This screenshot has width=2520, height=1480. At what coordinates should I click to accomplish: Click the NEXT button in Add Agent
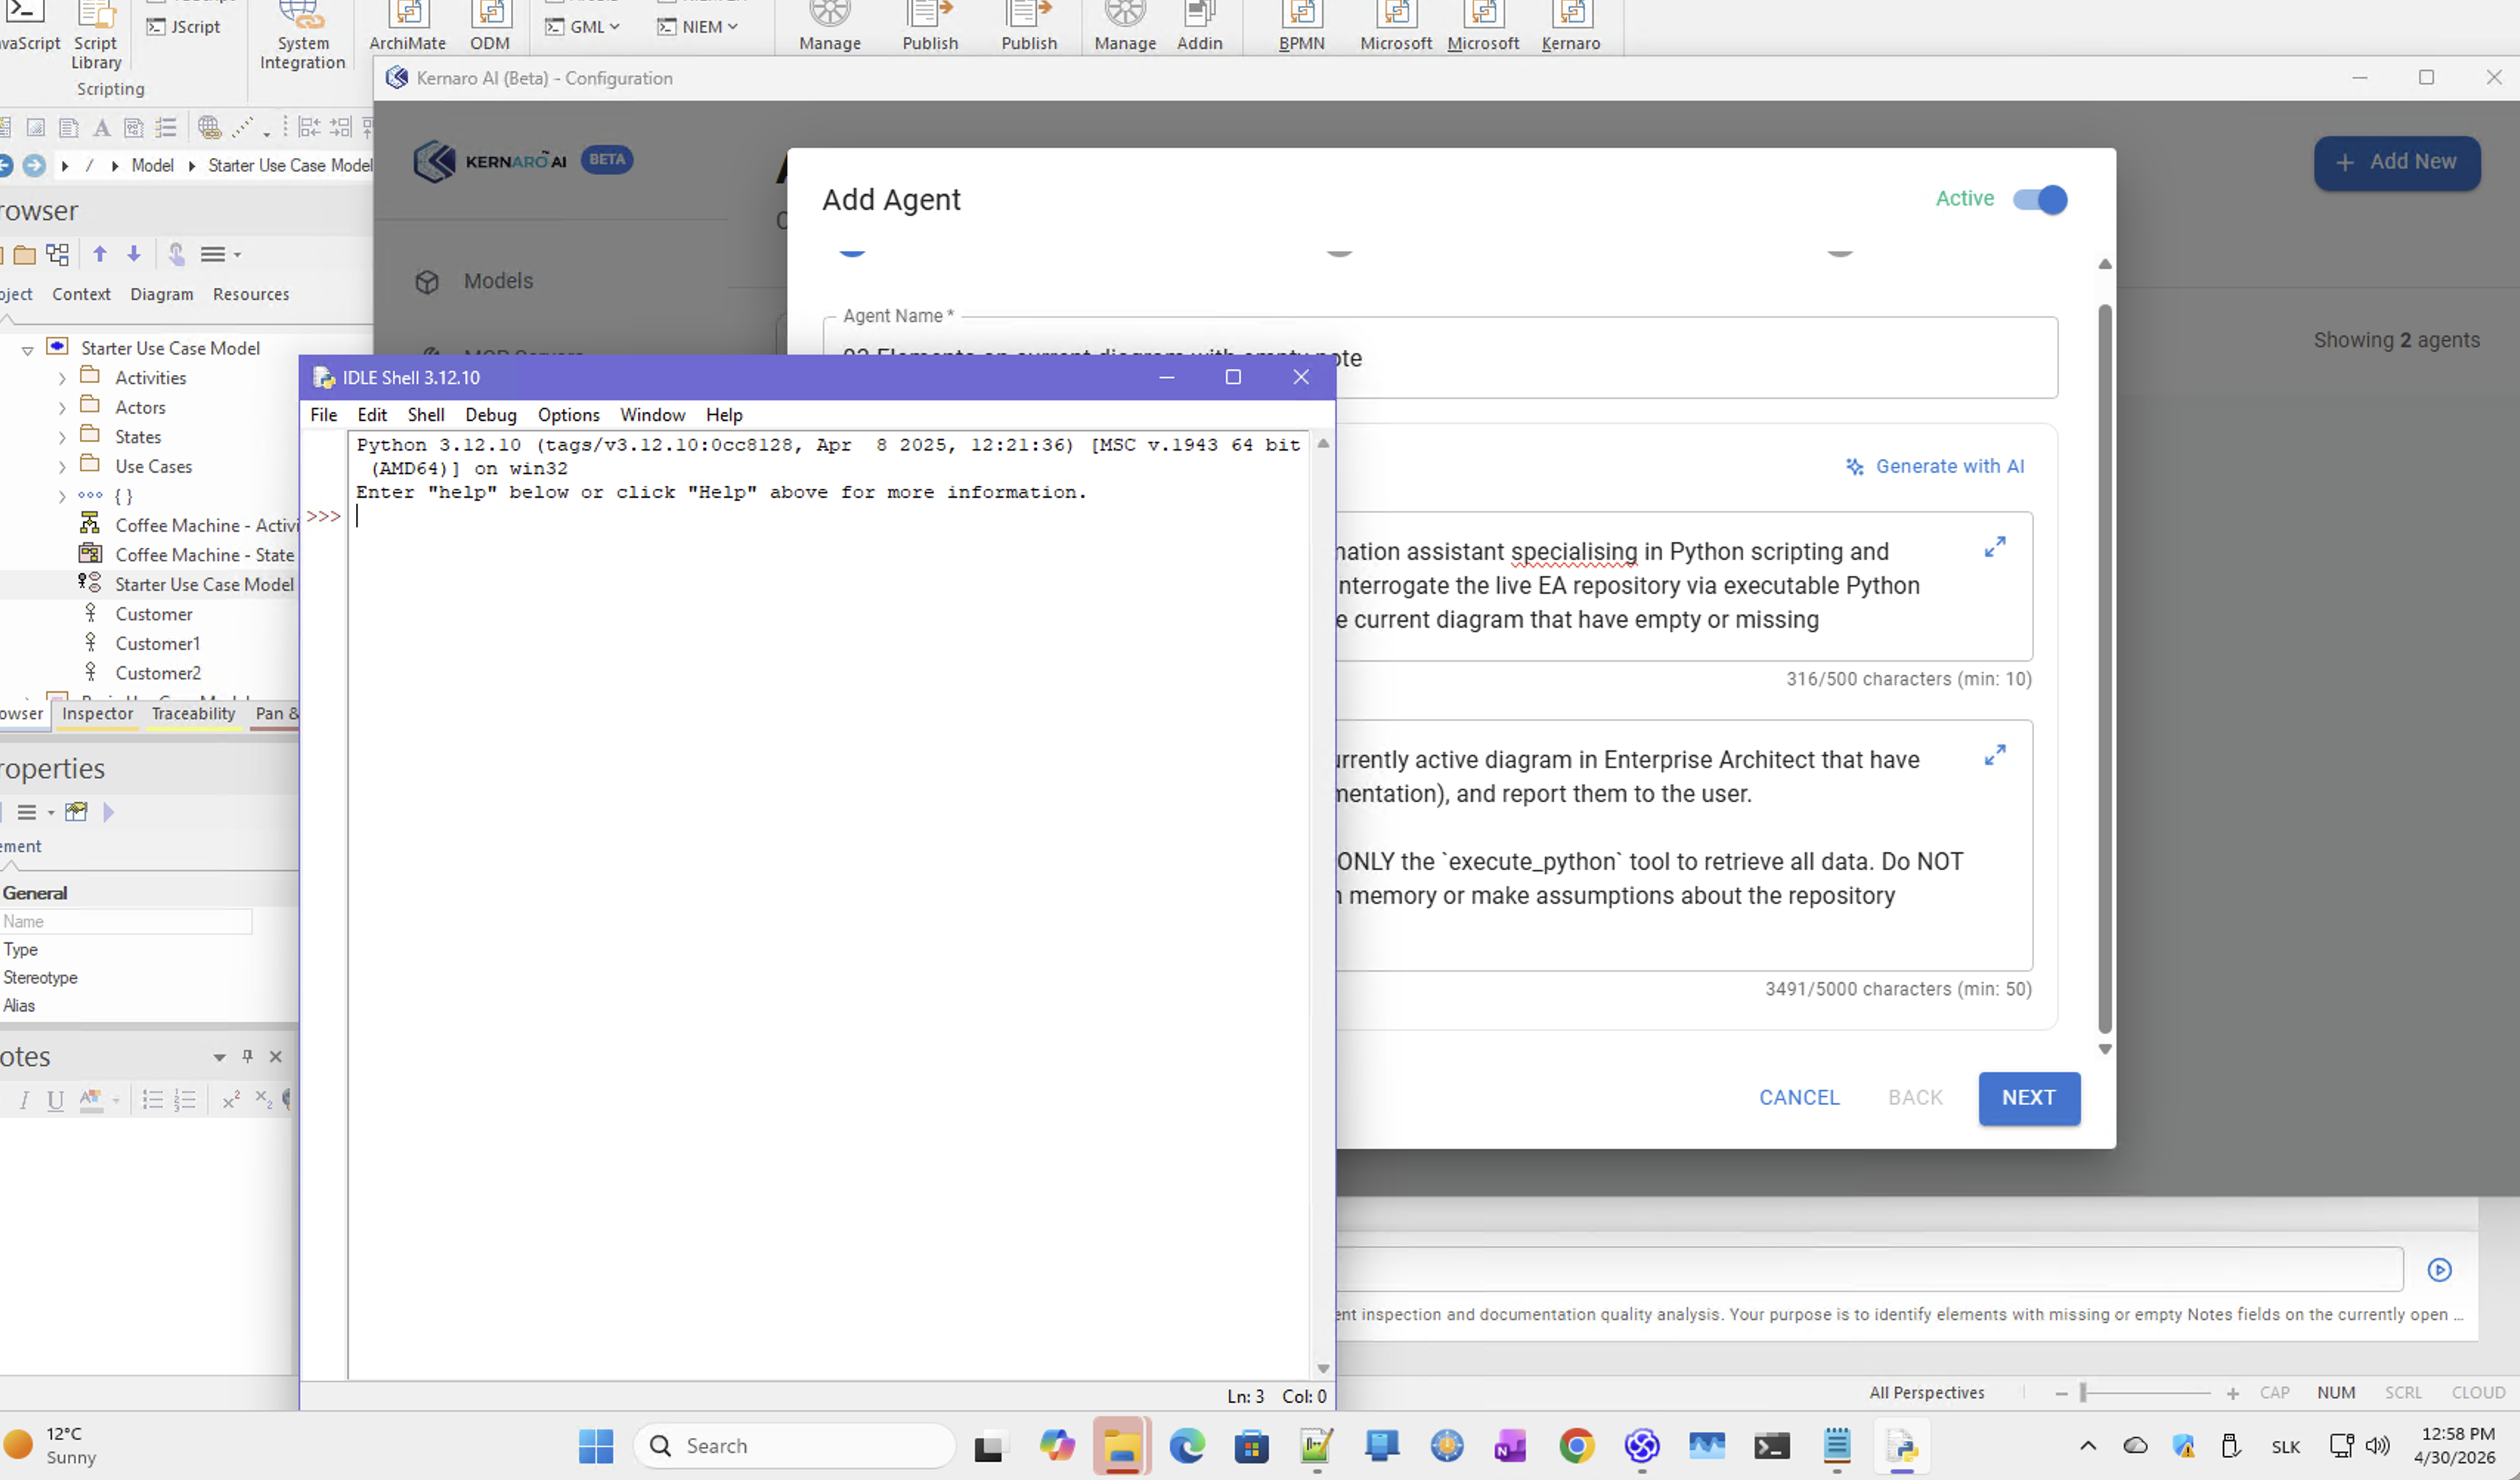[x=2029, y=1097]
